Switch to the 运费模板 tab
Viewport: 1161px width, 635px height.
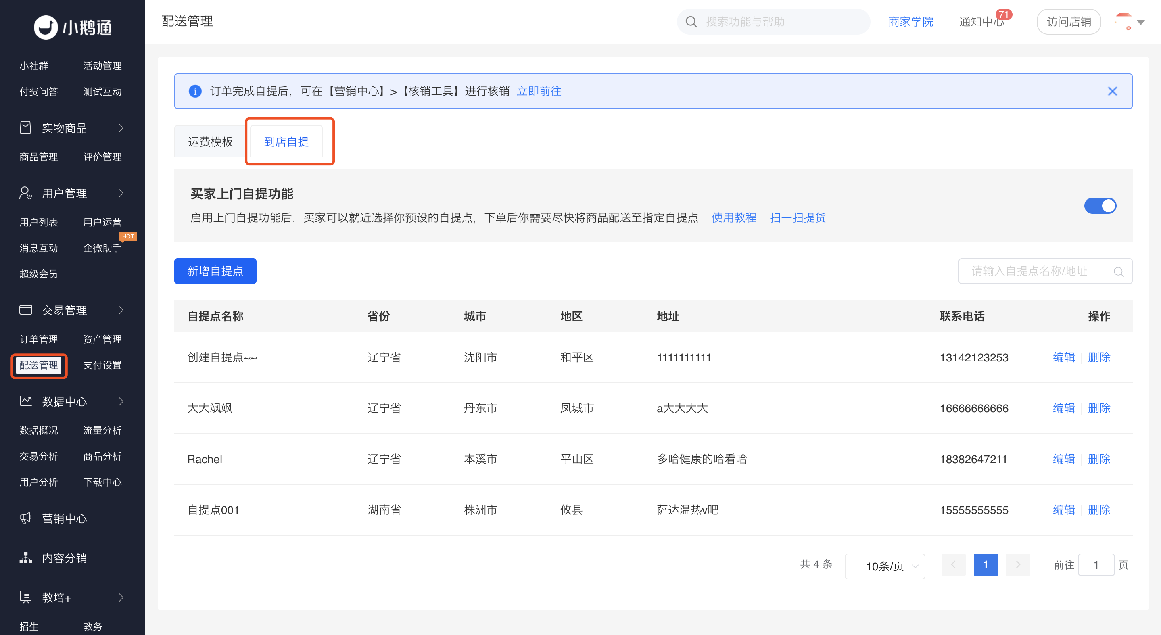pos(210,142)
